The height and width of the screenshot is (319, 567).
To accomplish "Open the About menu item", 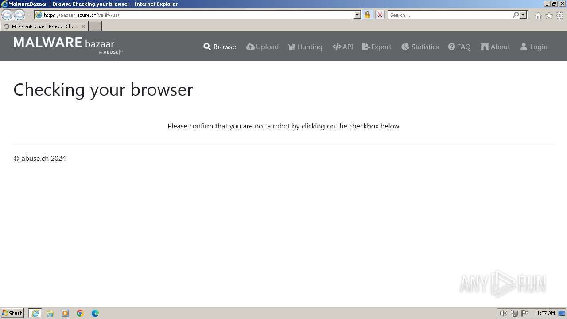I will coord(495,47).
